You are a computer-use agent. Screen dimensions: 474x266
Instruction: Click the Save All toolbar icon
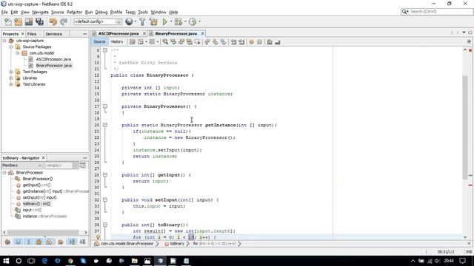[x=39, y=21]
